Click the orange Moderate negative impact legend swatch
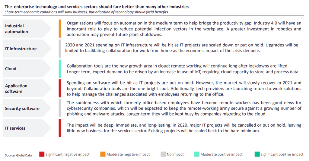 (103, 154)
